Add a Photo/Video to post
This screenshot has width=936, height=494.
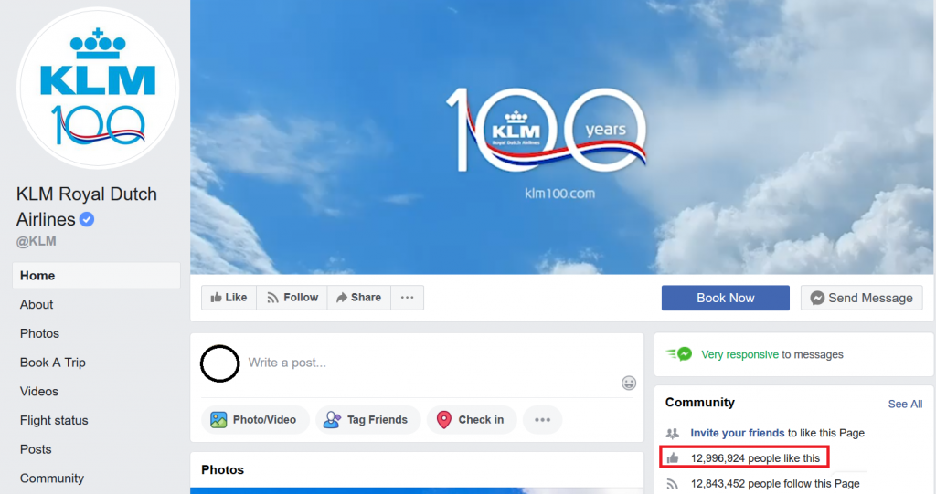click(x=255, y=420)
